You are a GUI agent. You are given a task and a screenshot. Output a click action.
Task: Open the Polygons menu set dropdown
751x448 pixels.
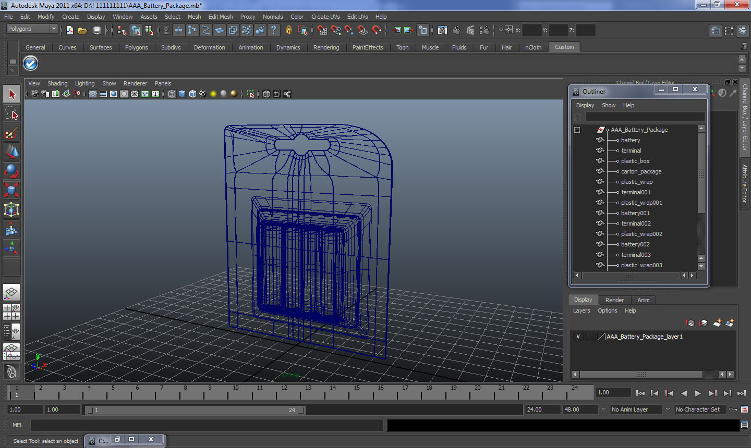(x=32, y=29)
